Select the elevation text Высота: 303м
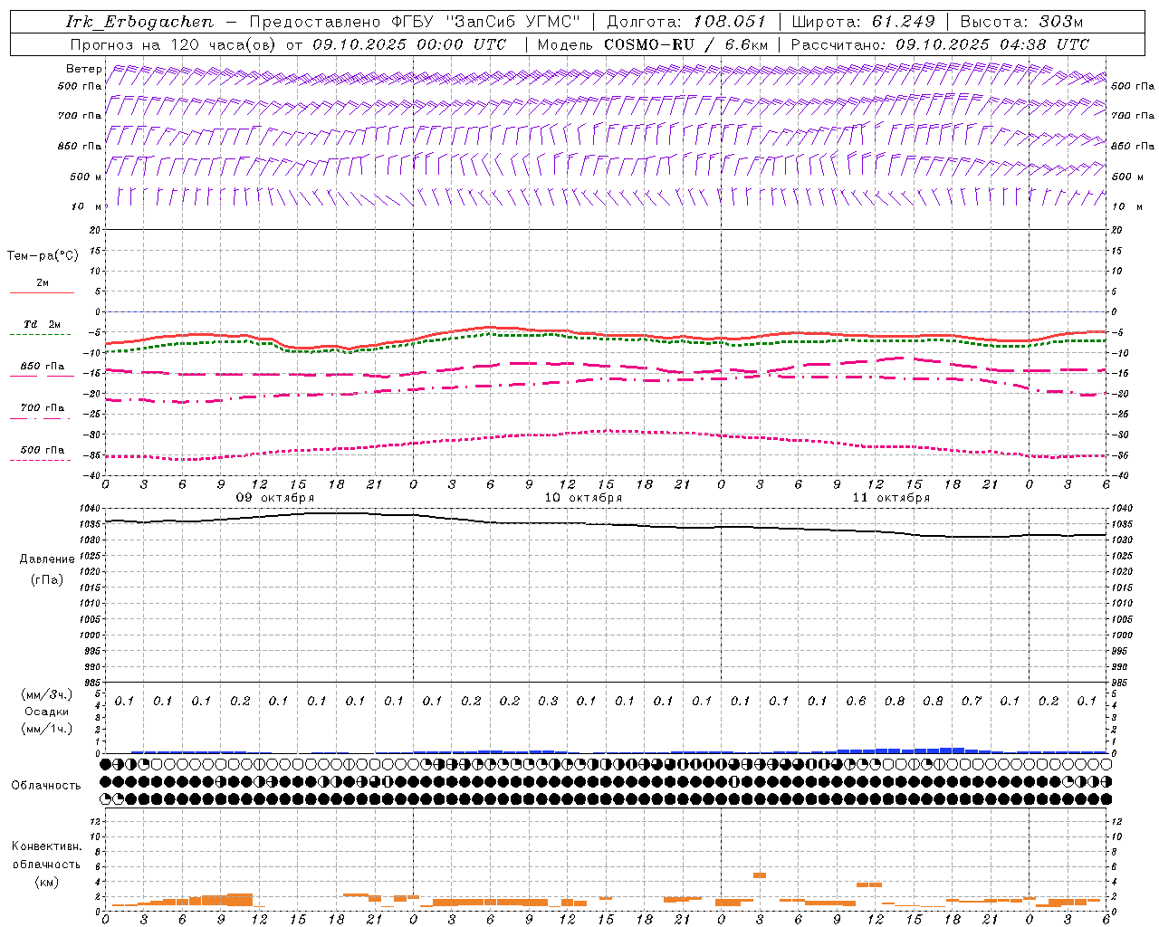Image resolution: width=1159 pixels, height=927 pixels. [x=1021, y=22]
